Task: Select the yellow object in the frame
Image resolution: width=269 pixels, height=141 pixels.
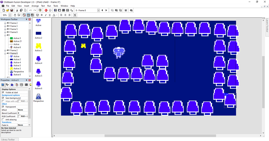Action: point(83,46)
